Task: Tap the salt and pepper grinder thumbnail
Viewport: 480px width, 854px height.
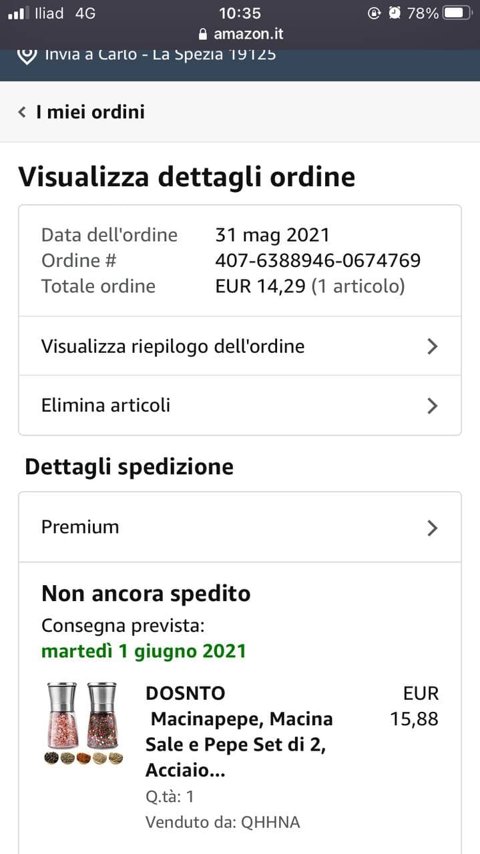Action: pyautogui.click(x=83, y=723)
